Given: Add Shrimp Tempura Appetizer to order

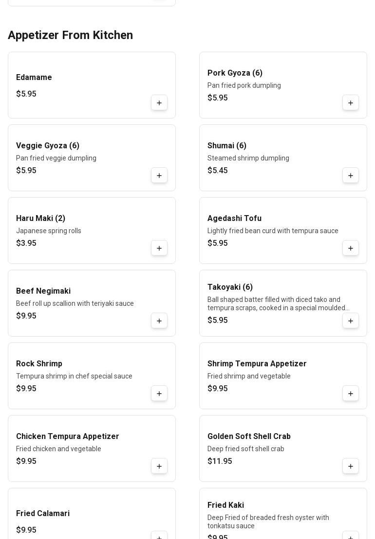Looking at the screenshot, I should point(351,394).
